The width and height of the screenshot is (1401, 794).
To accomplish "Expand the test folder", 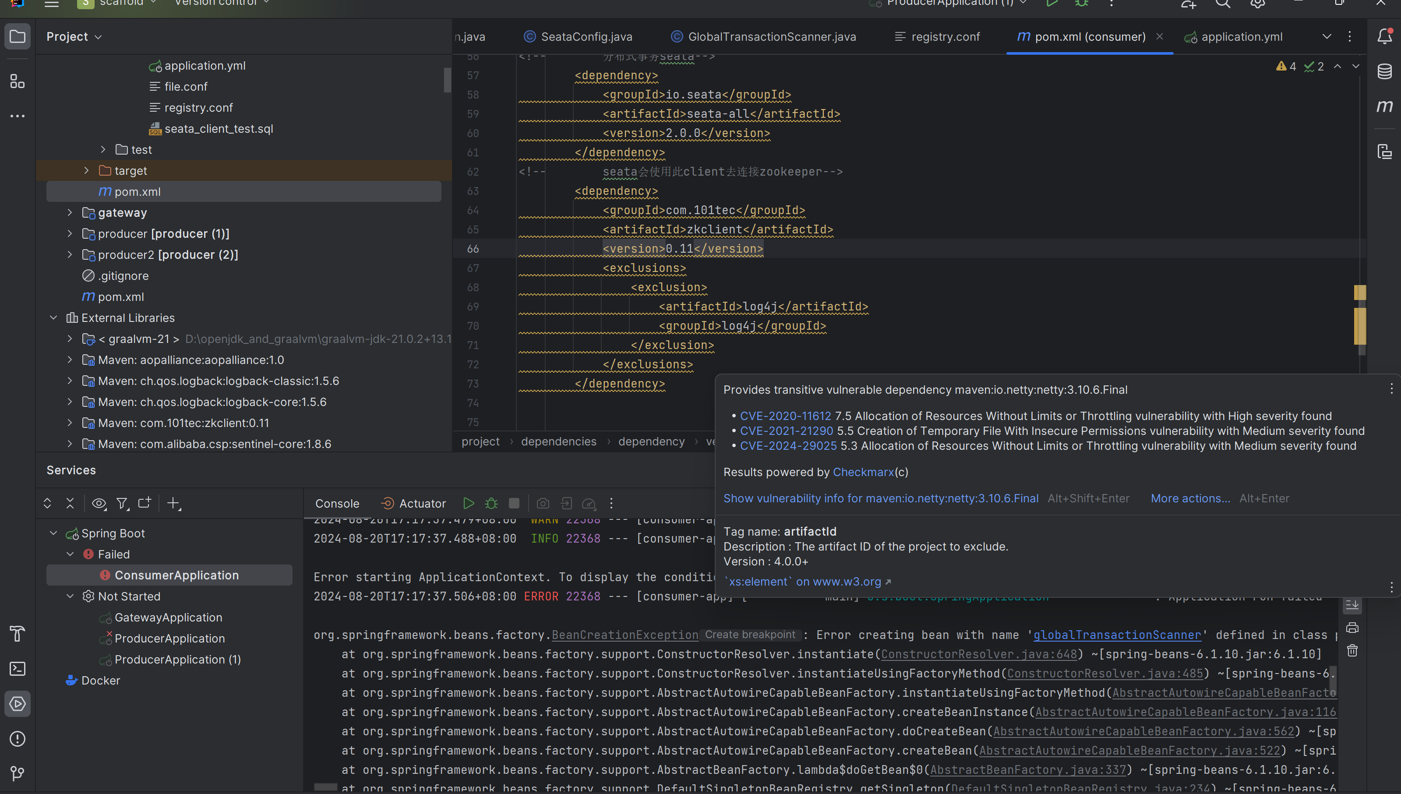I will [103, 149].
